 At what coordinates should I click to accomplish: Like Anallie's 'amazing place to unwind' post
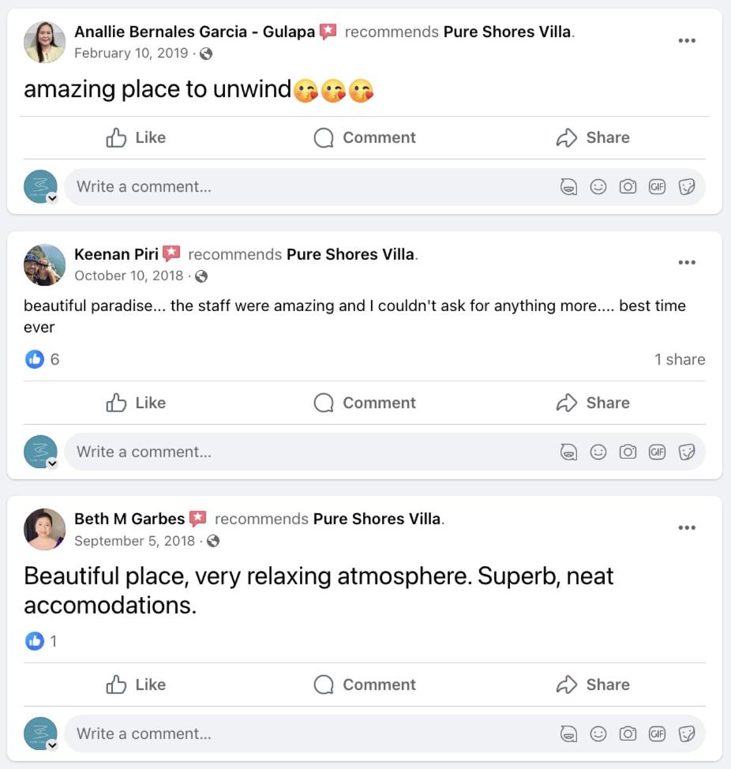[136, 138]
